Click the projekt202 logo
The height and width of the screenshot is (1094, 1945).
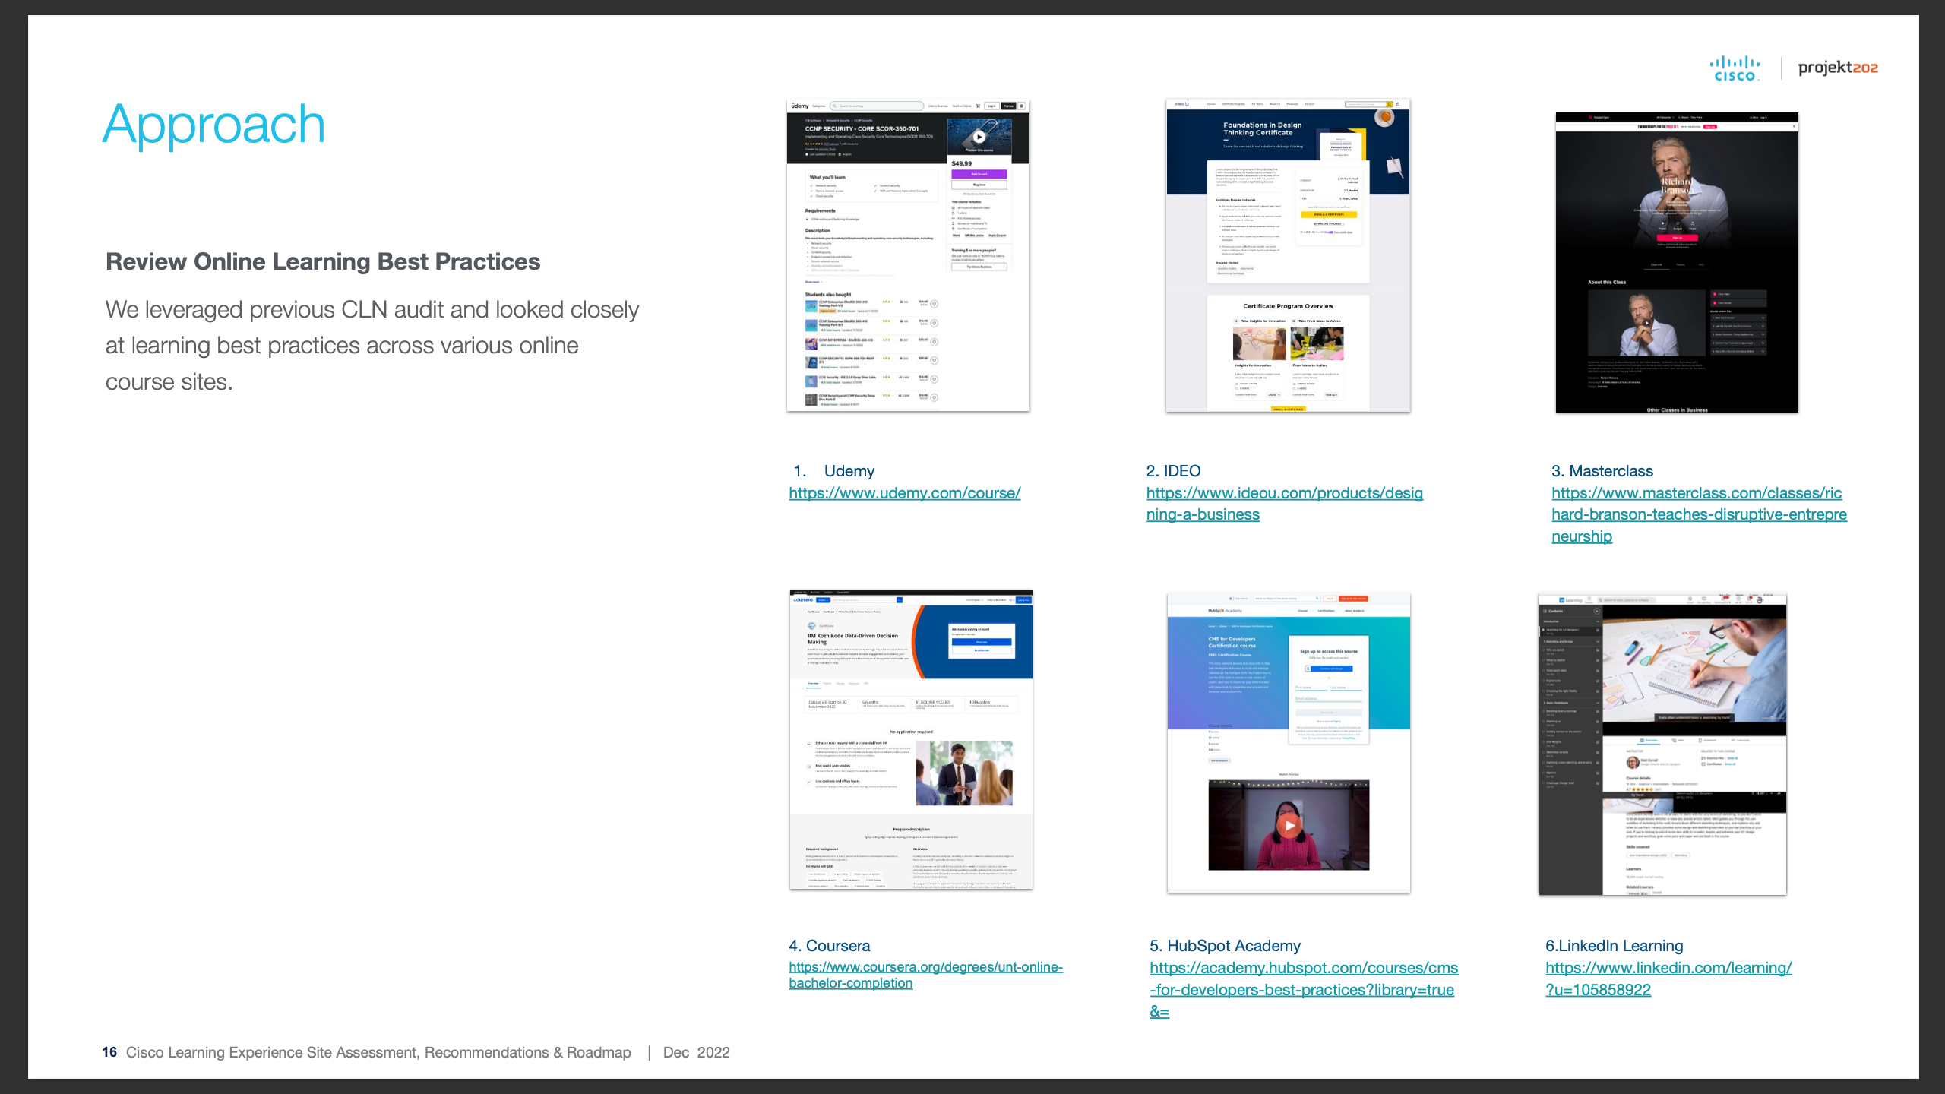[1838, 68]
